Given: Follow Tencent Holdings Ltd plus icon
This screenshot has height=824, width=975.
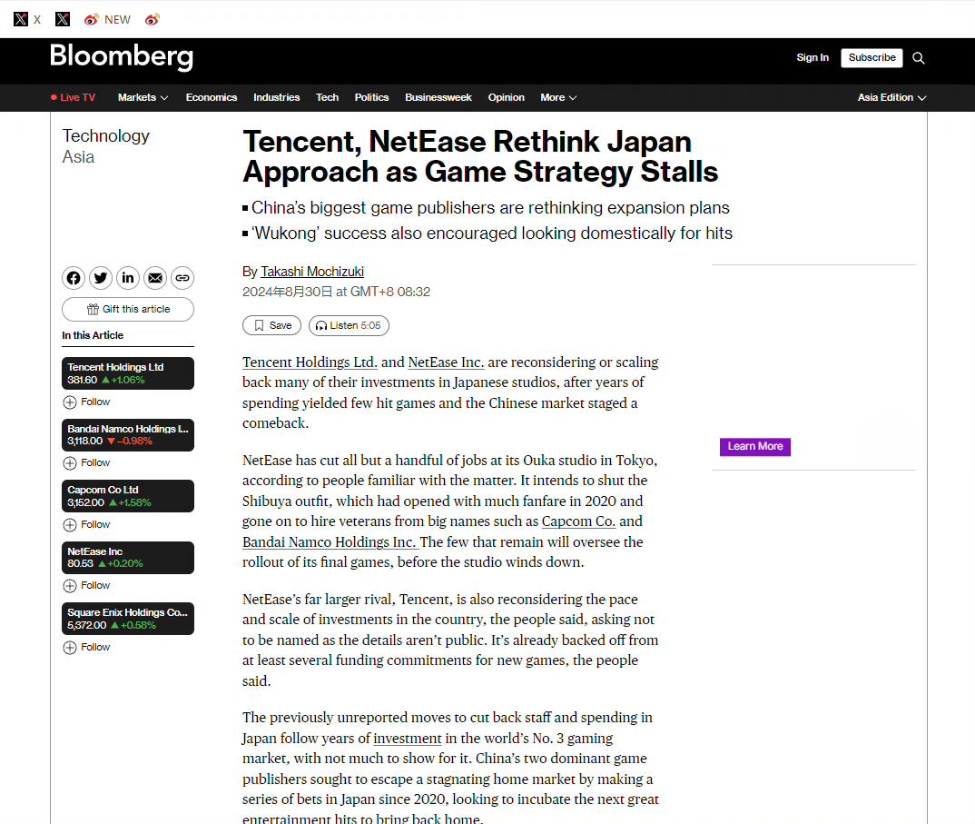Looking at the screenshot, I should (x=70, y=402).
